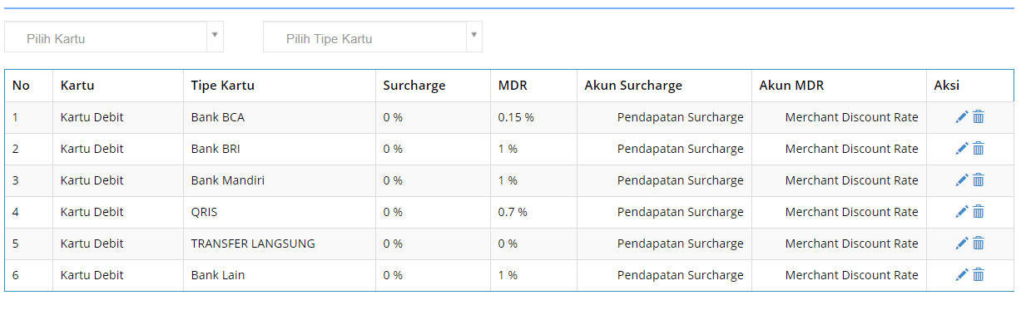Click inside the Pilih Tipe Kartu field
The image size is (1021, 315).
(x=364, y=37)
